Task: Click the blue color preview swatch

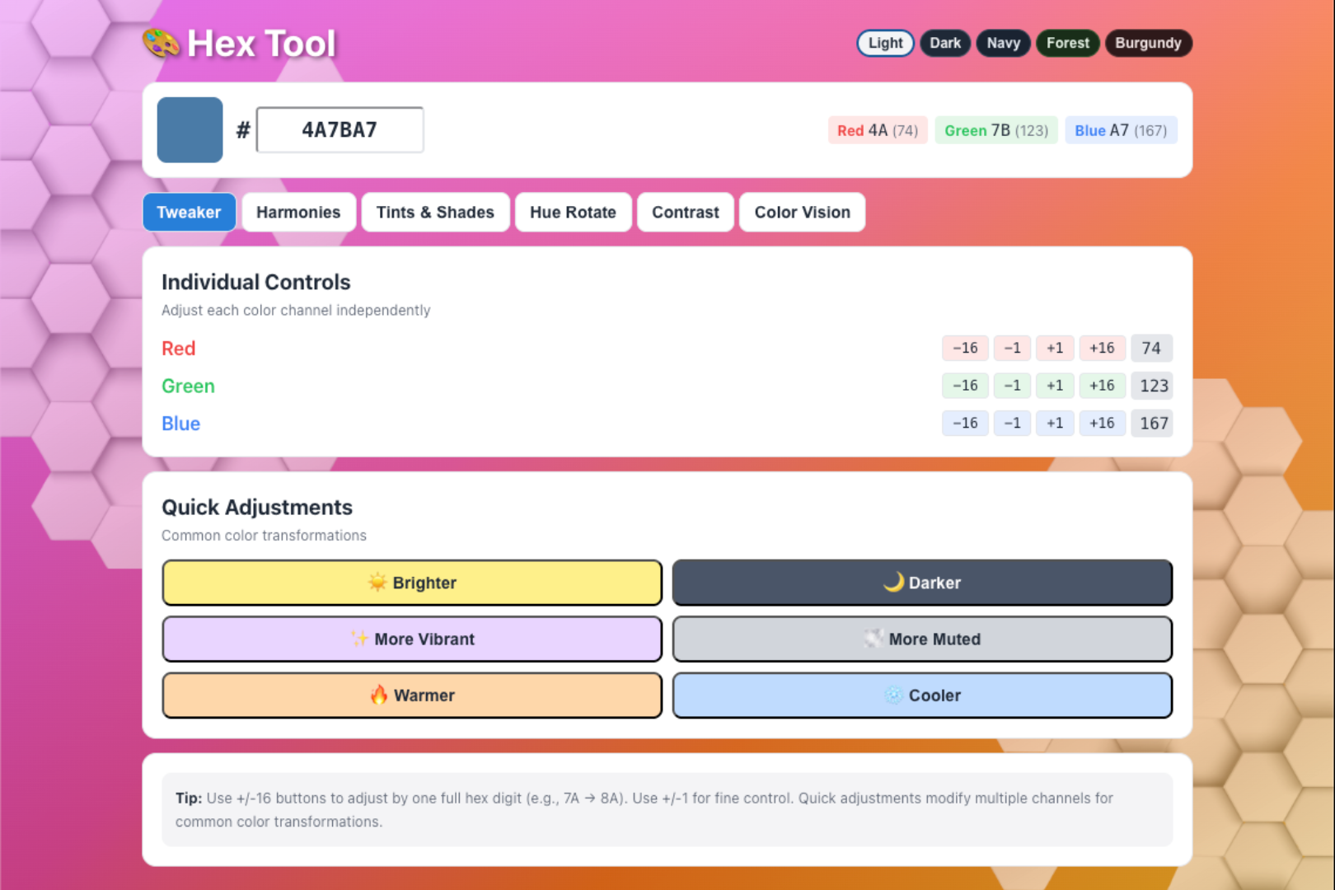Action: point(190,129)
